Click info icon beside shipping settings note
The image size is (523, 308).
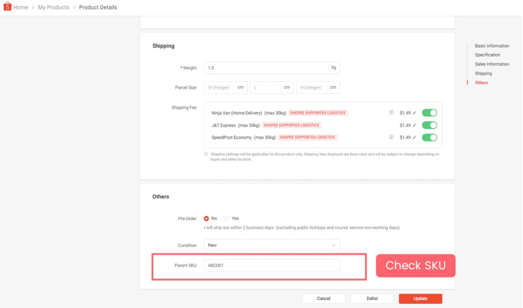[206, 154]
